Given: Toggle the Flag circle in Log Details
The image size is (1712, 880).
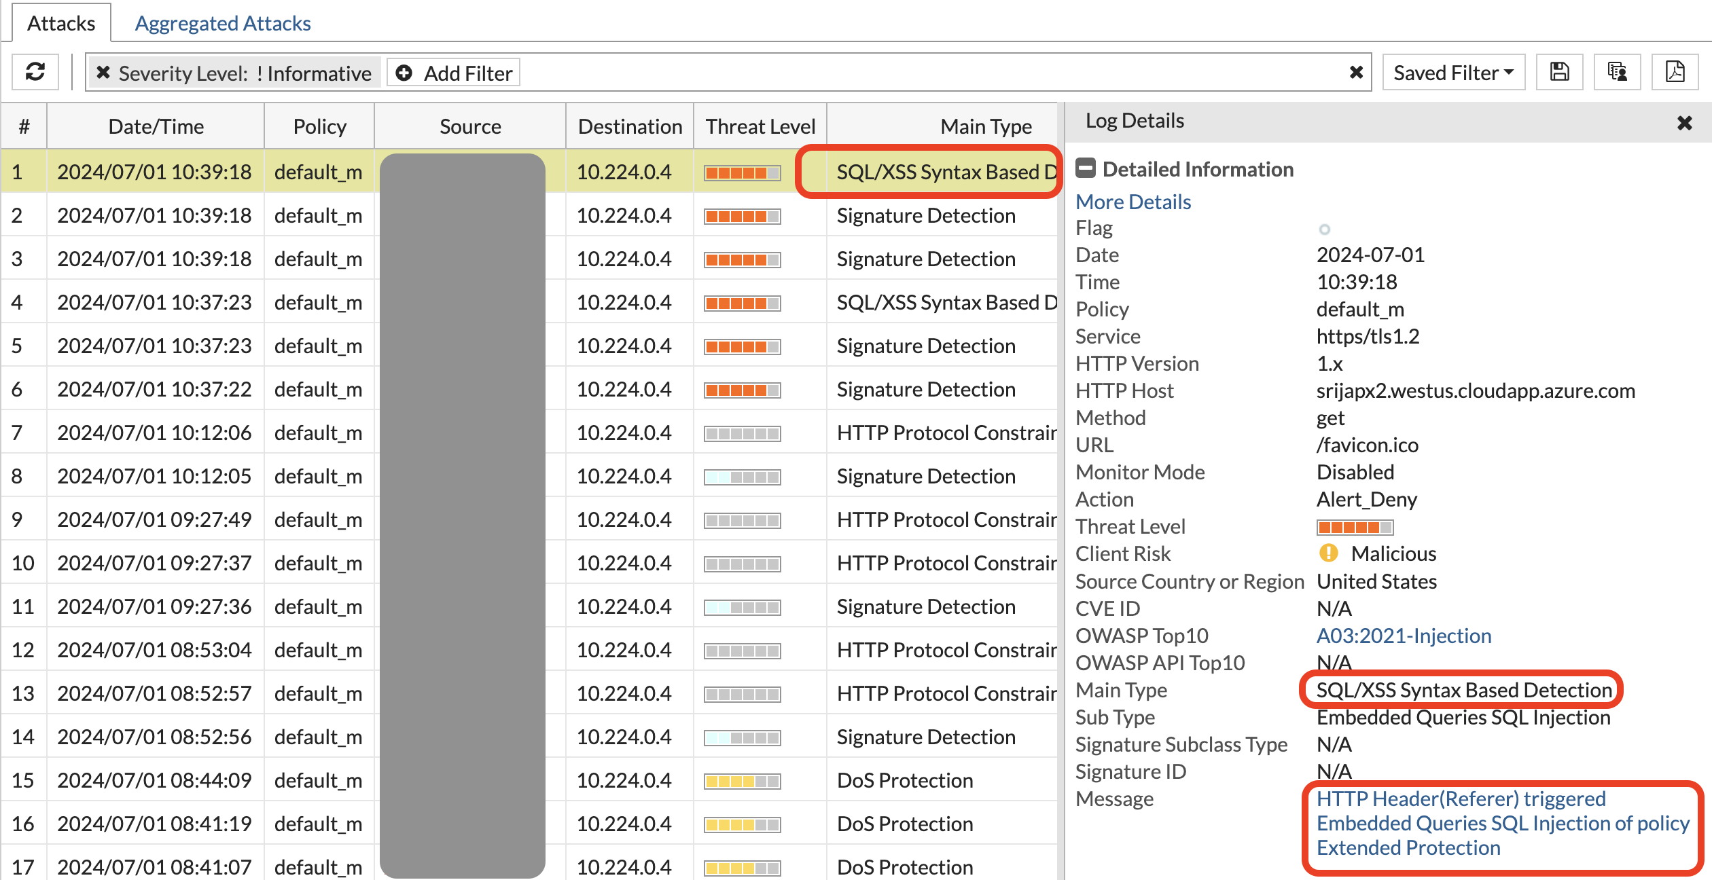Looking at the screenshot, I should (1325, 230).
